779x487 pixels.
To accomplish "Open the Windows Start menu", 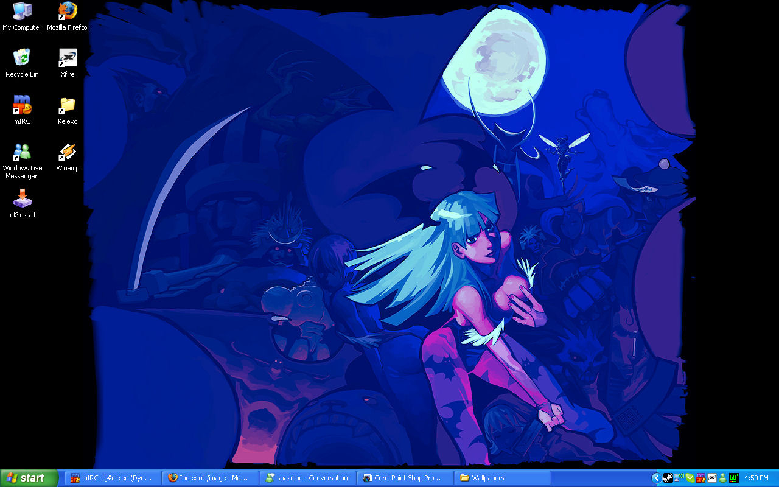I will coord(29,478).
